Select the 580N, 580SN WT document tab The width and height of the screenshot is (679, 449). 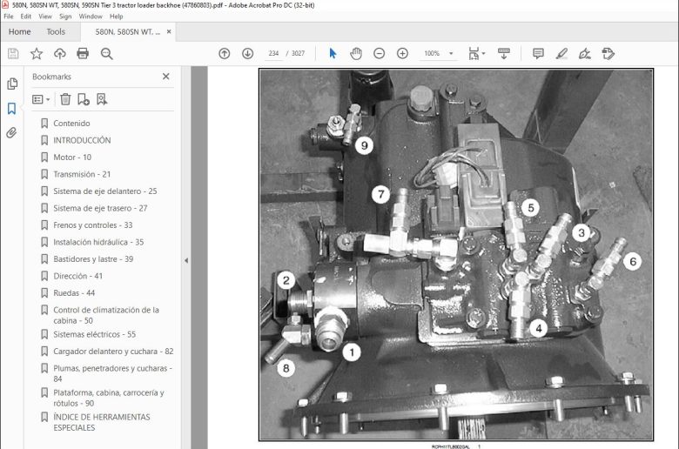click(127, 32)
